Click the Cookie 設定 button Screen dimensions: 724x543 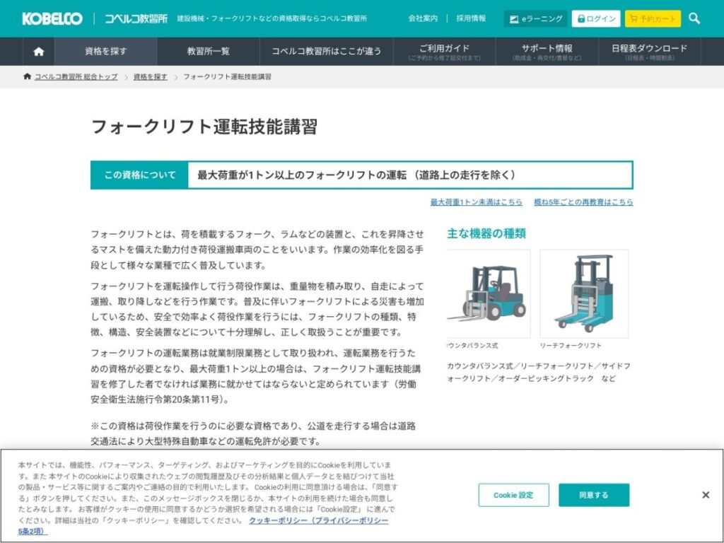pyautogui.click(x=513, y=495)
